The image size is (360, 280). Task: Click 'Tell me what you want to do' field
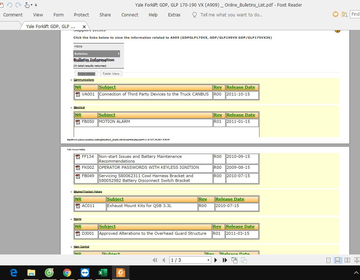[231, 15]
